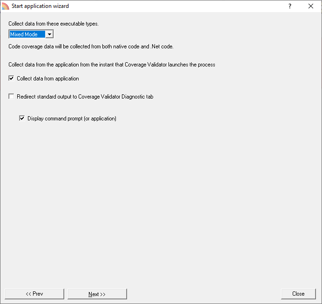322x304 pixels.
Task: Click the 'Code coverage data will be collected' description
Action: [x=91, y=46]
